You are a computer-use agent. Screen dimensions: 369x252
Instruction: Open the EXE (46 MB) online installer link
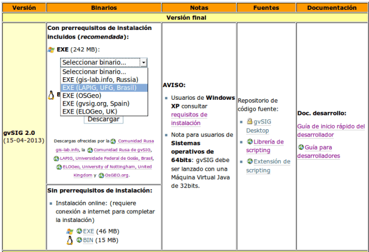click(88, 231)
